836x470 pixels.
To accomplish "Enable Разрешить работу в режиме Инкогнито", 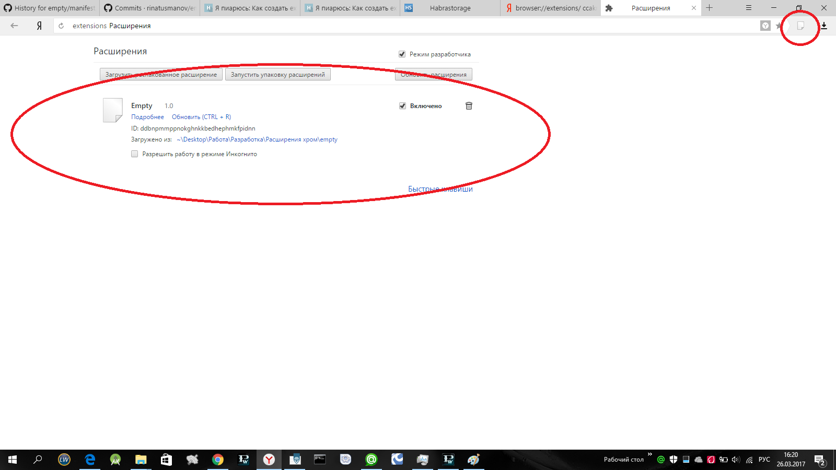I will [x=134, y=154].
